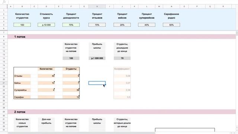The image size is (238, 134).
Task: Select column F header
Action: click(x=71, y=6)
